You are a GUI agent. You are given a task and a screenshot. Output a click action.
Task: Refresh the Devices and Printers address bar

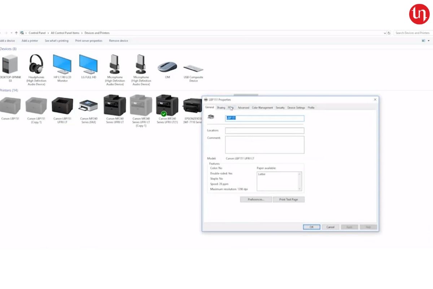389,33
